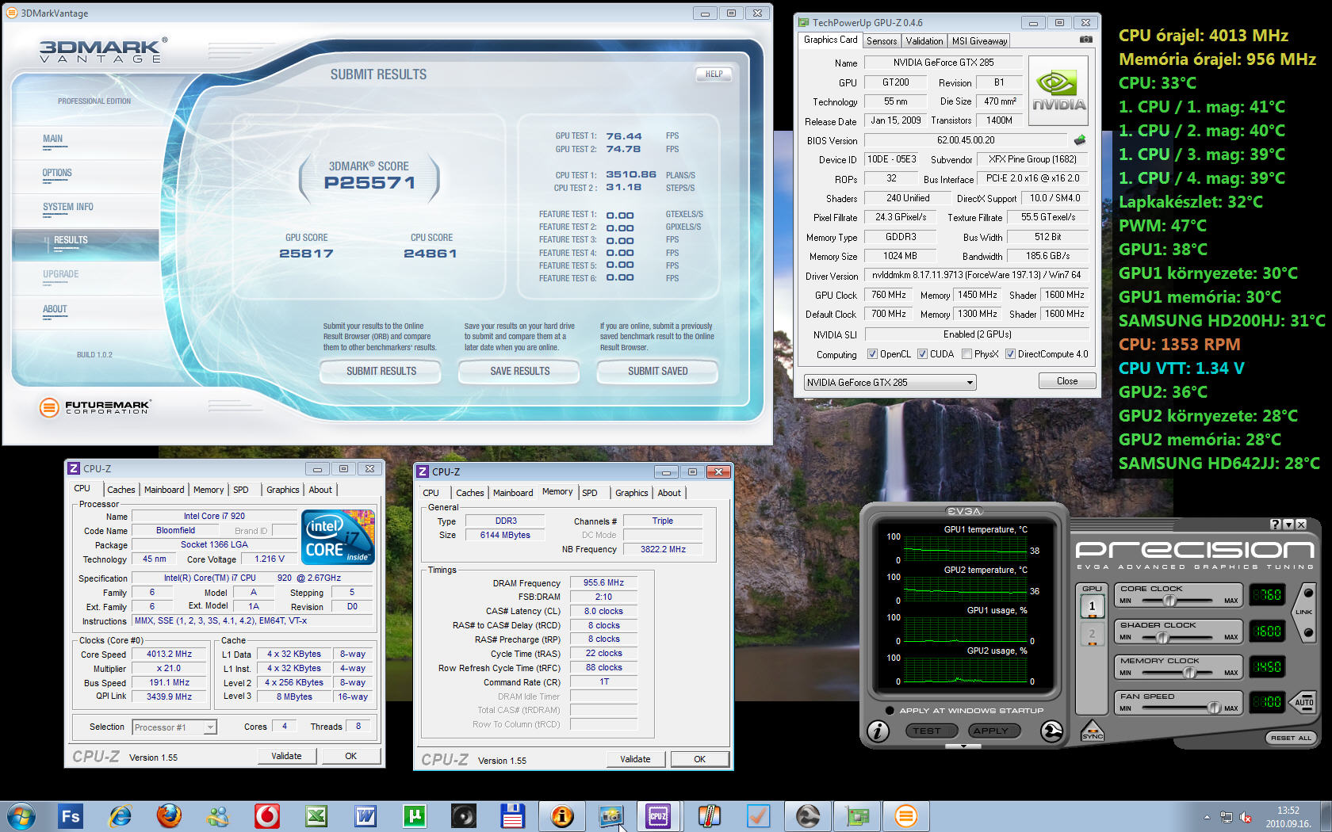The width and height of the screenshot is (1332, 832).
Task: Click Close button in GPU-Z
Action: pos(1067,381)
